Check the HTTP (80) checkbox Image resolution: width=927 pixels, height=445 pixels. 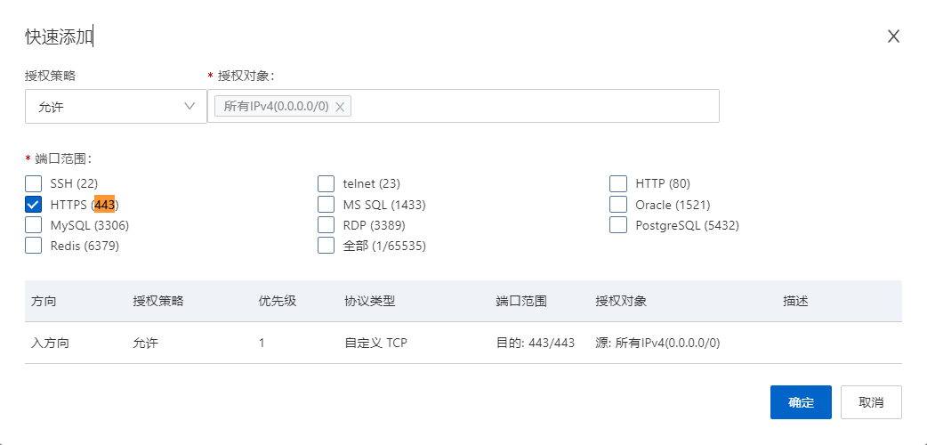click(618, 184)
